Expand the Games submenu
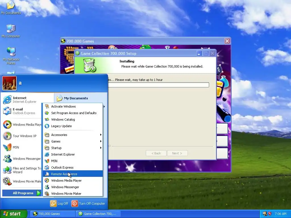This screenshot has width=291, height=218. (73, 141)
